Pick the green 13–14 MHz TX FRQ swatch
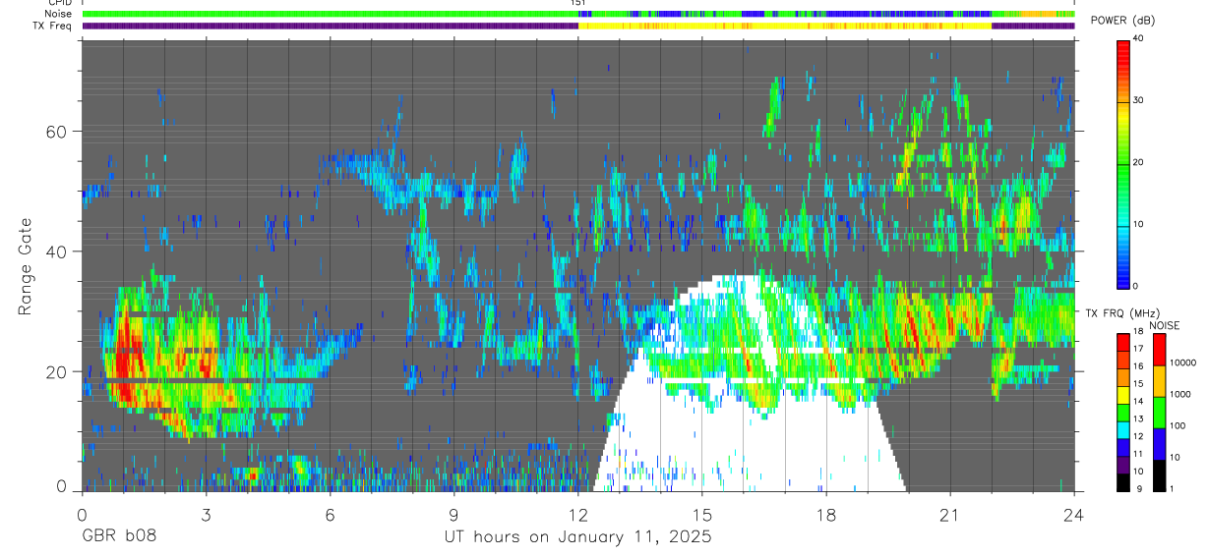This screenshot has height=557, width=1208. [1123, 413]
